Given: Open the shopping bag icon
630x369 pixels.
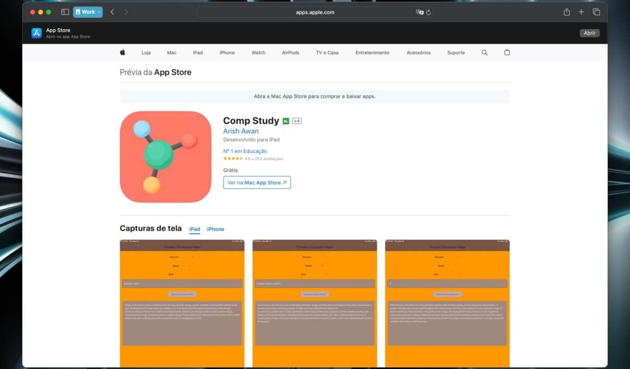Looking at the screenshot, I should pyautogui.click(x=507, y=52).
